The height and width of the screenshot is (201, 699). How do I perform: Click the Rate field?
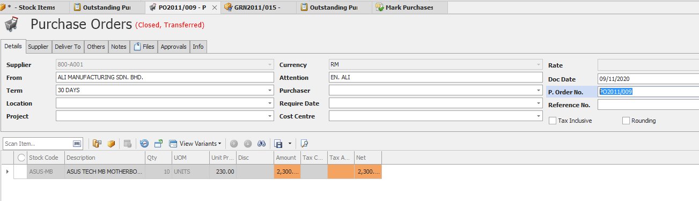[648, 65]
